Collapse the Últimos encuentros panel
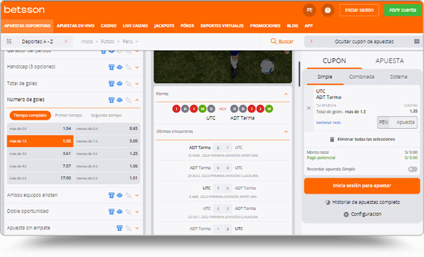The image size is (424, 257). click(286, 132)
